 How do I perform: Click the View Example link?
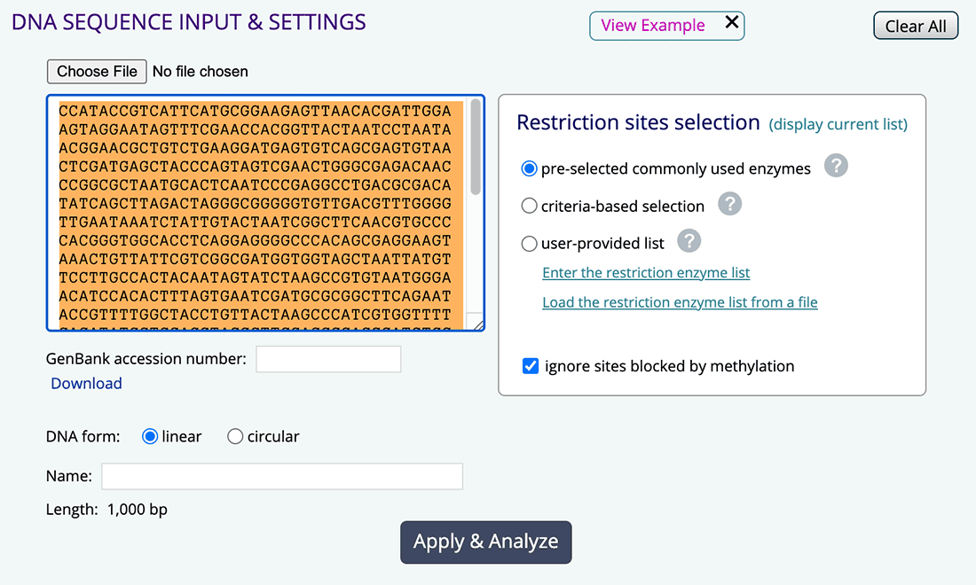pos(652,26)
